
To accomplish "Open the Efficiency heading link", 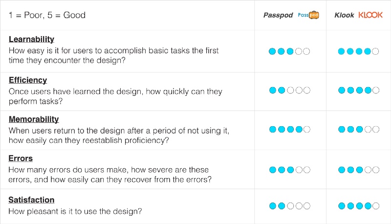I will click(x=28, y=80).
